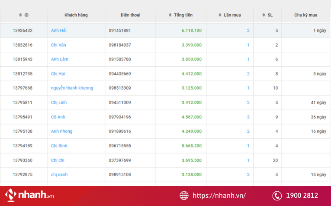Click purchase count 2 for Anh Hải
The width and height of the screenshot is (331, 206).
pyautogui.click(x=248, y=31)
